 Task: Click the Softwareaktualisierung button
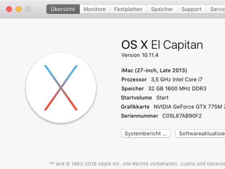pyautogui.click(x=201, y=133)
